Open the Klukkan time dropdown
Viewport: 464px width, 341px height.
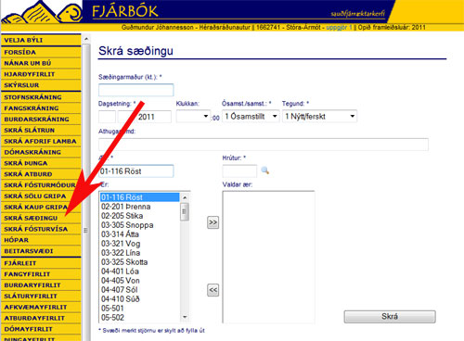tap(193, 117)
